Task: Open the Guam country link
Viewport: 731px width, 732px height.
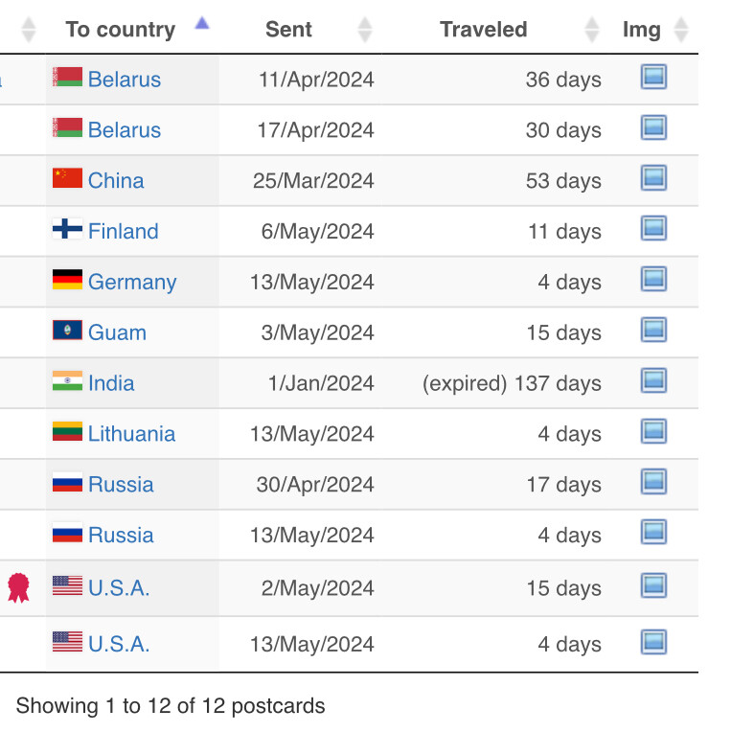Action: coord(117,332)
